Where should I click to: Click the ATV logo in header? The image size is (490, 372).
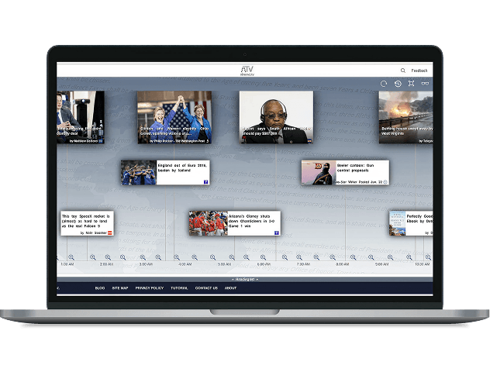(246, 71)
